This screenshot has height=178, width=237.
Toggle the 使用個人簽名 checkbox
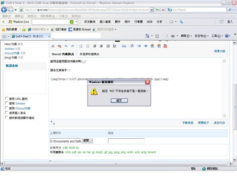(7, 113)
